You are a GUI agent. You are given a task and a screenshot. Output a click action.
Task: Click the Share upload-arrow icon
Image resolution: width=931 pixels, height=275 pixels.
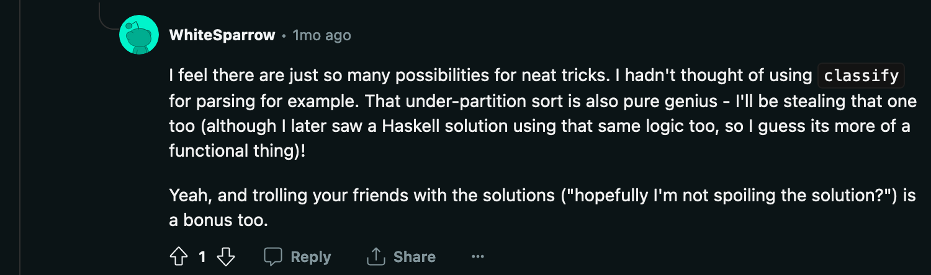[376, 256]
